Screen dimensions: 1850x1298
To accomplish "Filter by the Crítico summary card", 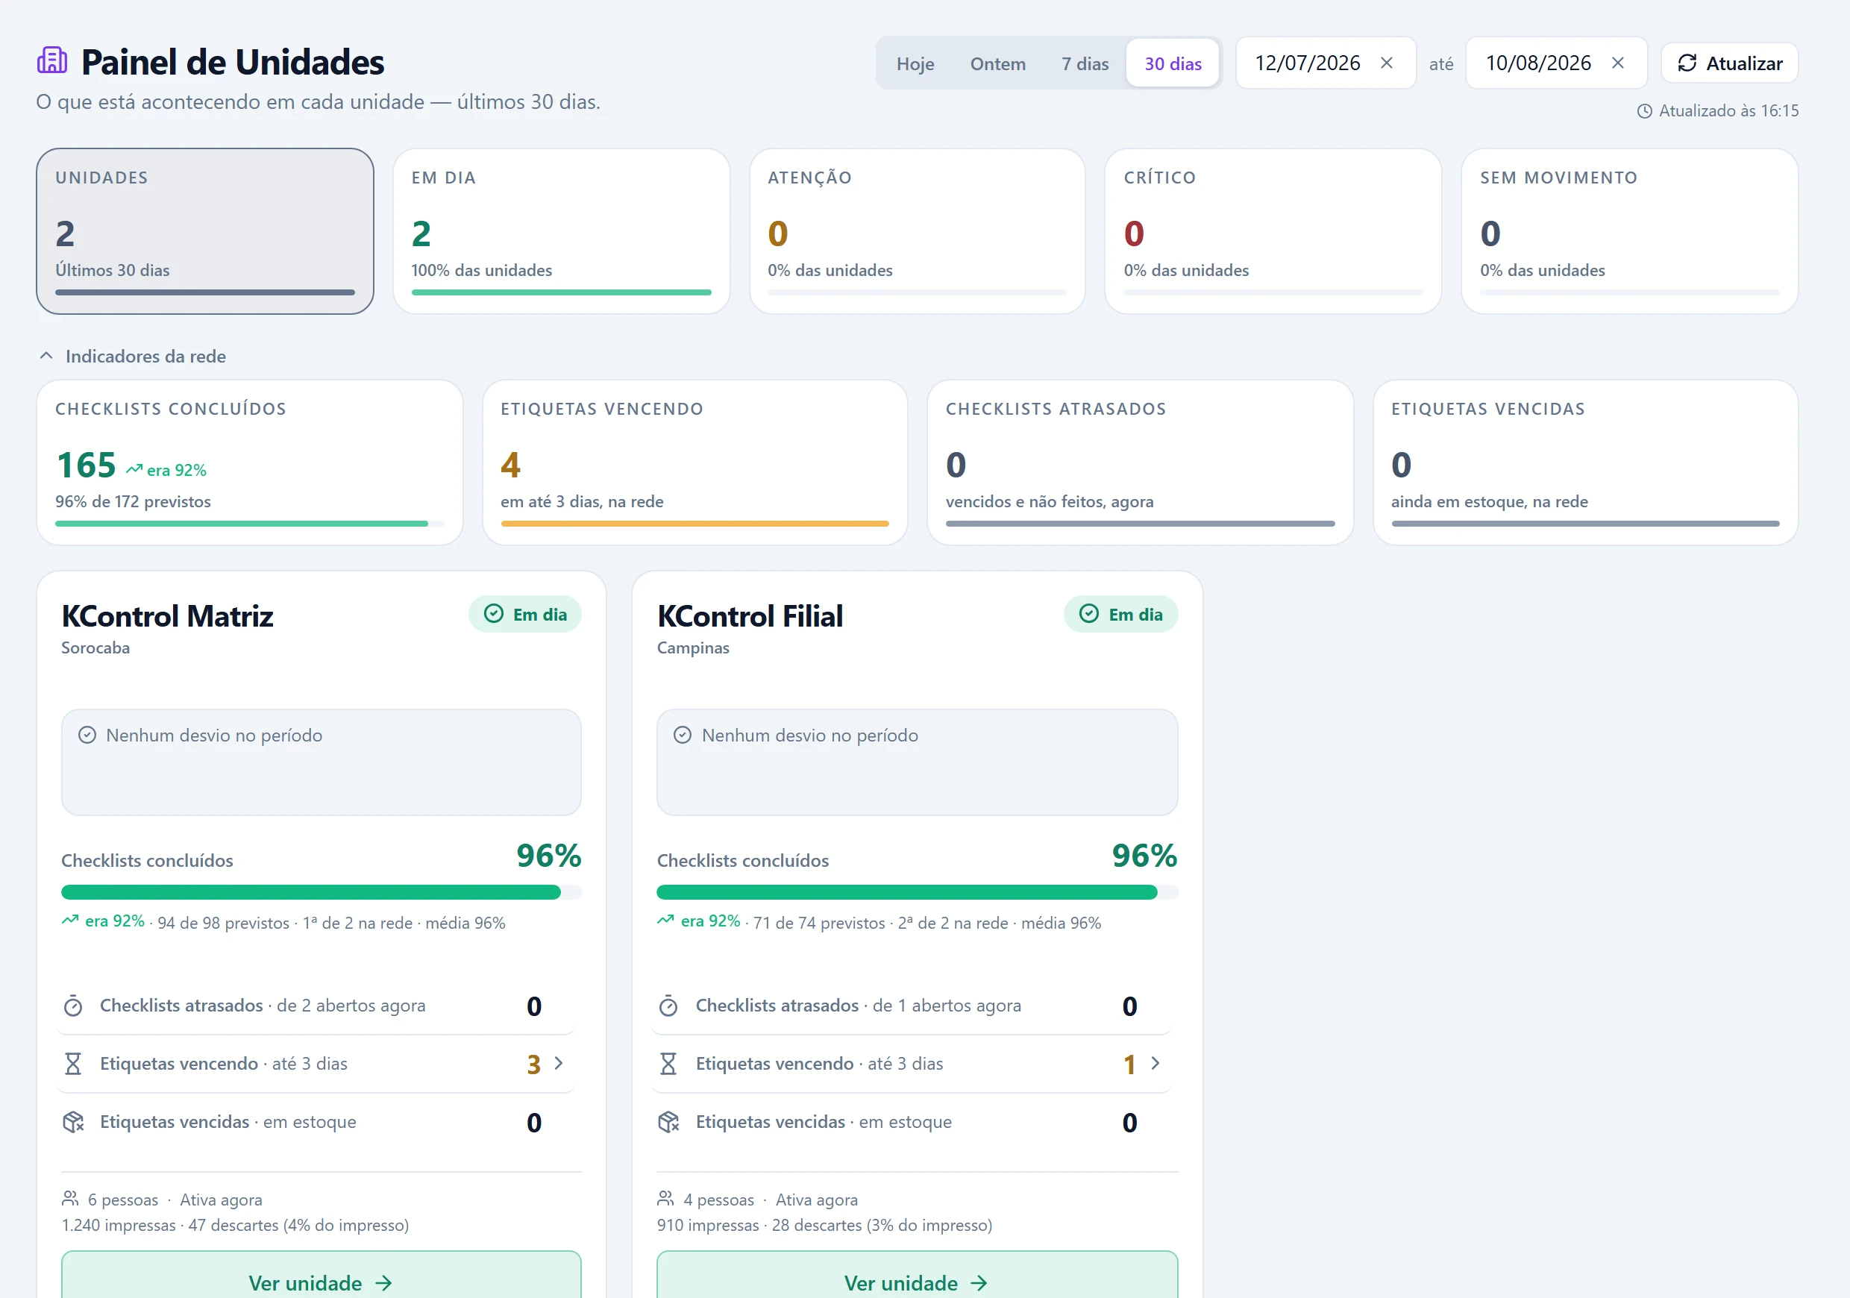I will [1273, 231].
